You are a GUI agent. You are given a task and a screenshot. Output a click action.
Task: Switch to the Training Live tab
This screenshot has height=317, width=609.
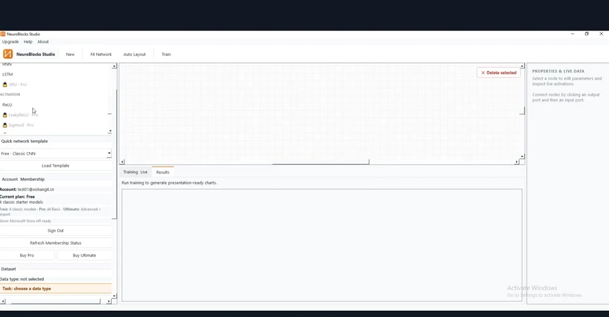(135, 172)
